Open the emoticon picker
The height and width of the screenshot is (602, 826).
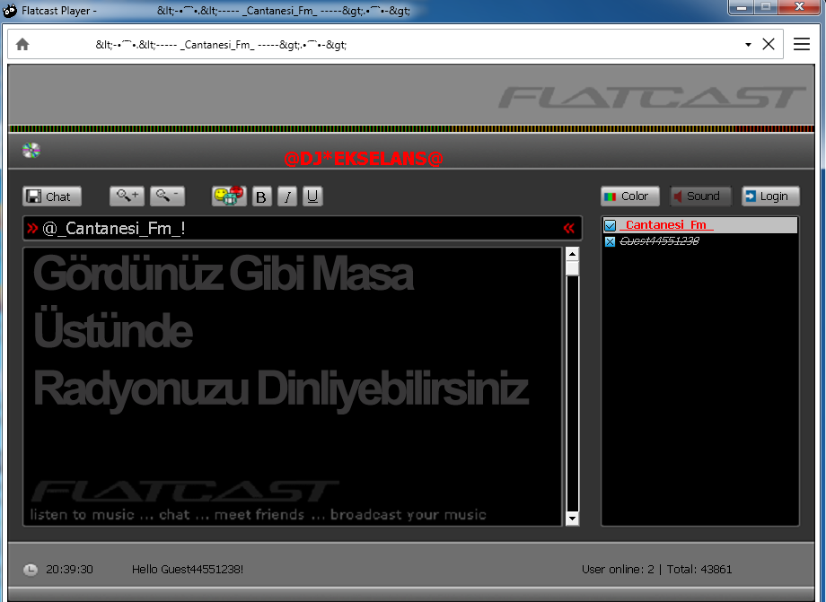point(228,196)
